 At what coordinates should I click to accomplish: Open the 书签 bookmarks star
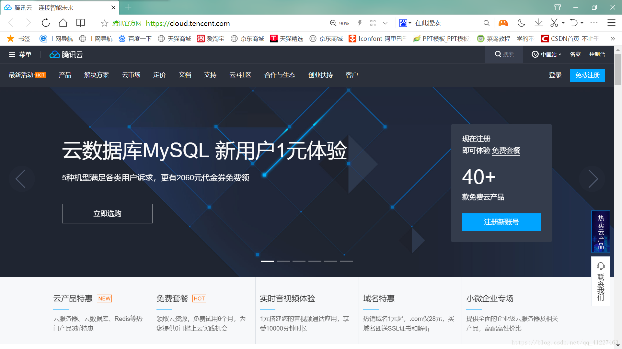click(18, 39)
